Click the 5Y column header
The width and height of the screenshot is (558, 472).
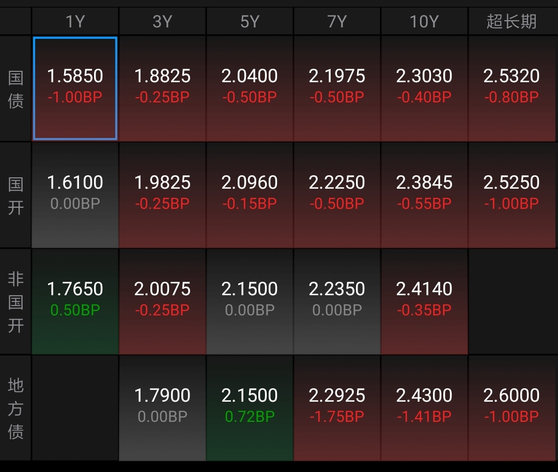250,22
